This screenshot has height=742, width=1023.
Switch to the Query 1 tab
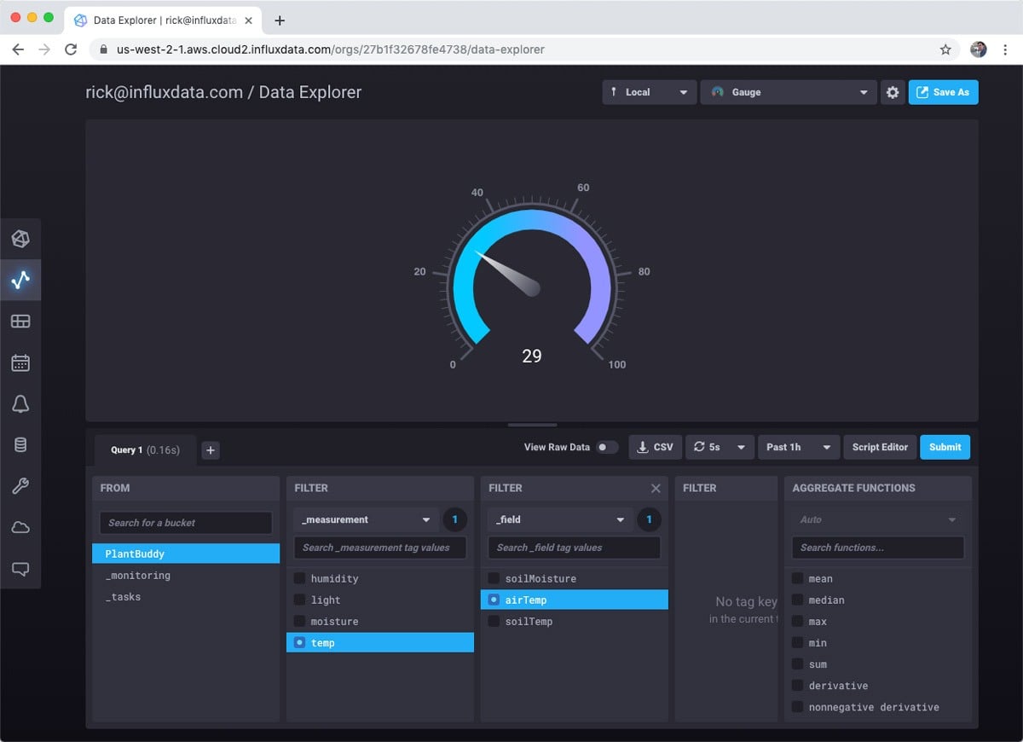[x=145, y=450]
